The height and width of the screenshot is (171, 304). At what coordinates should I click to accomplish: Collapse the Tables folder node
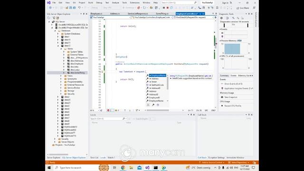61,49
